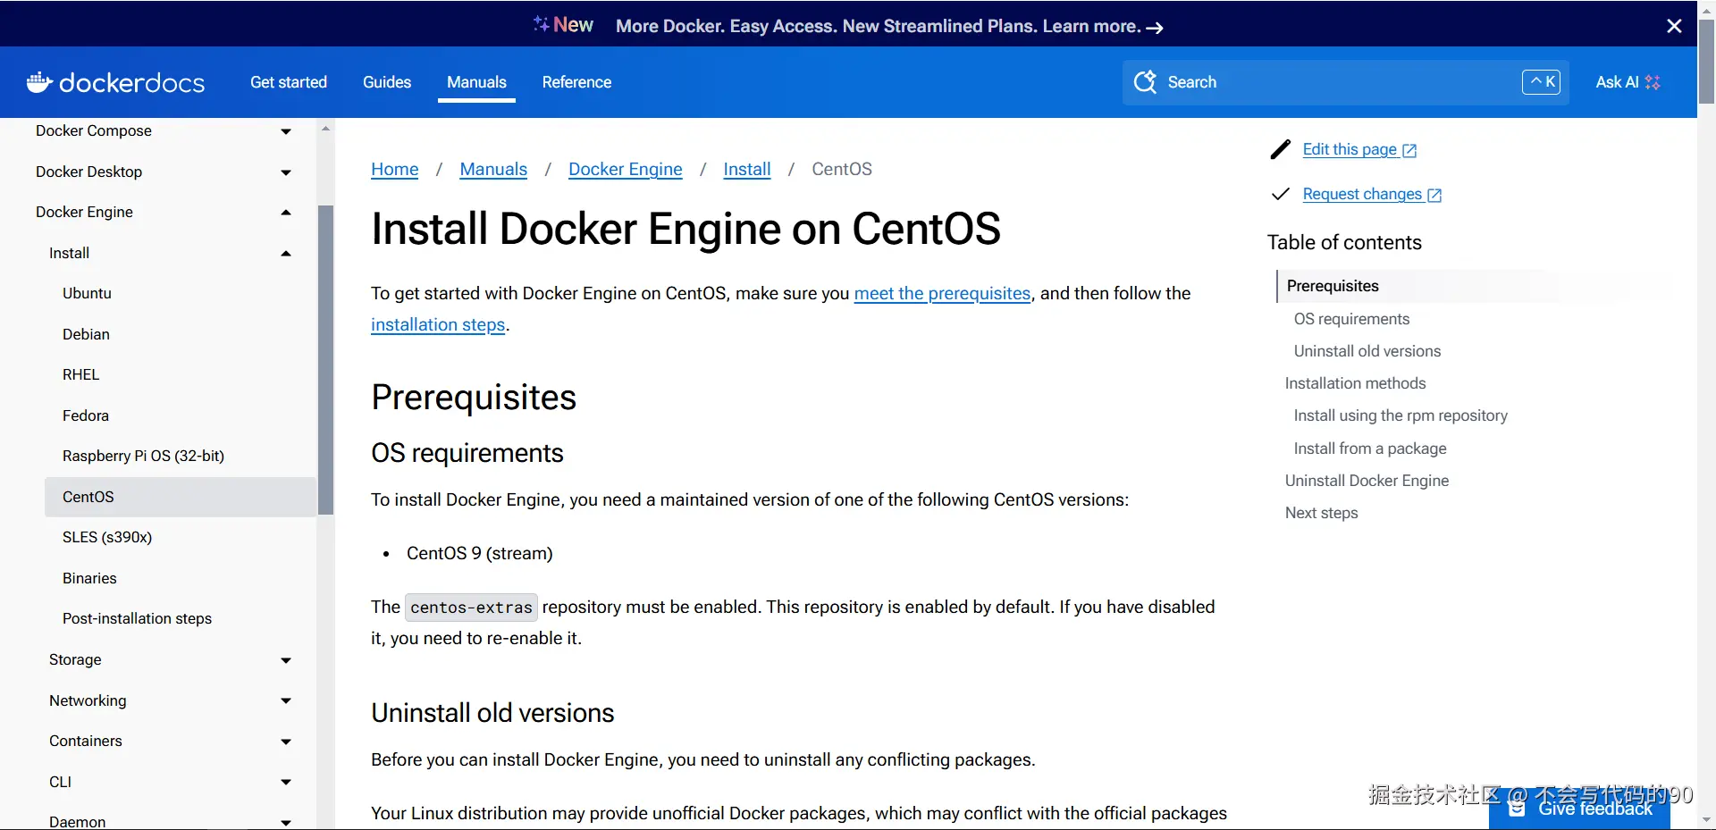The width and height of the screenshot is (1716, 830).
Task: Click the Request changes checkmark icon
Action: (x=1280, y=194)
